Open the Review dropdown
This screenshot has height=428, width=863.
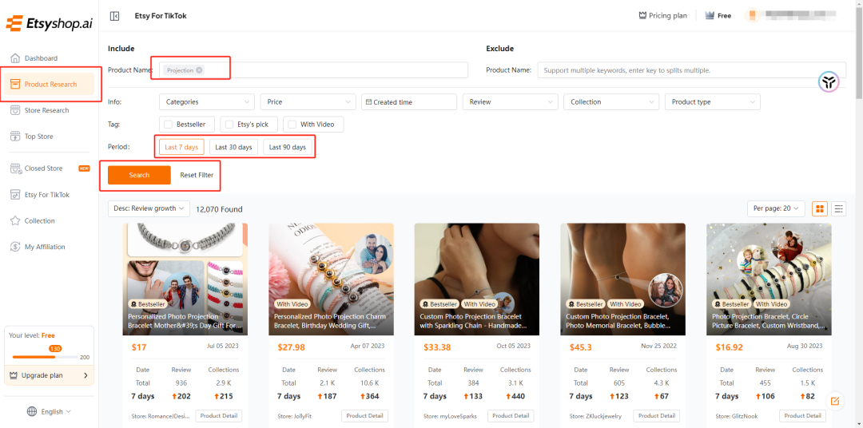click(x=511, y=101)
